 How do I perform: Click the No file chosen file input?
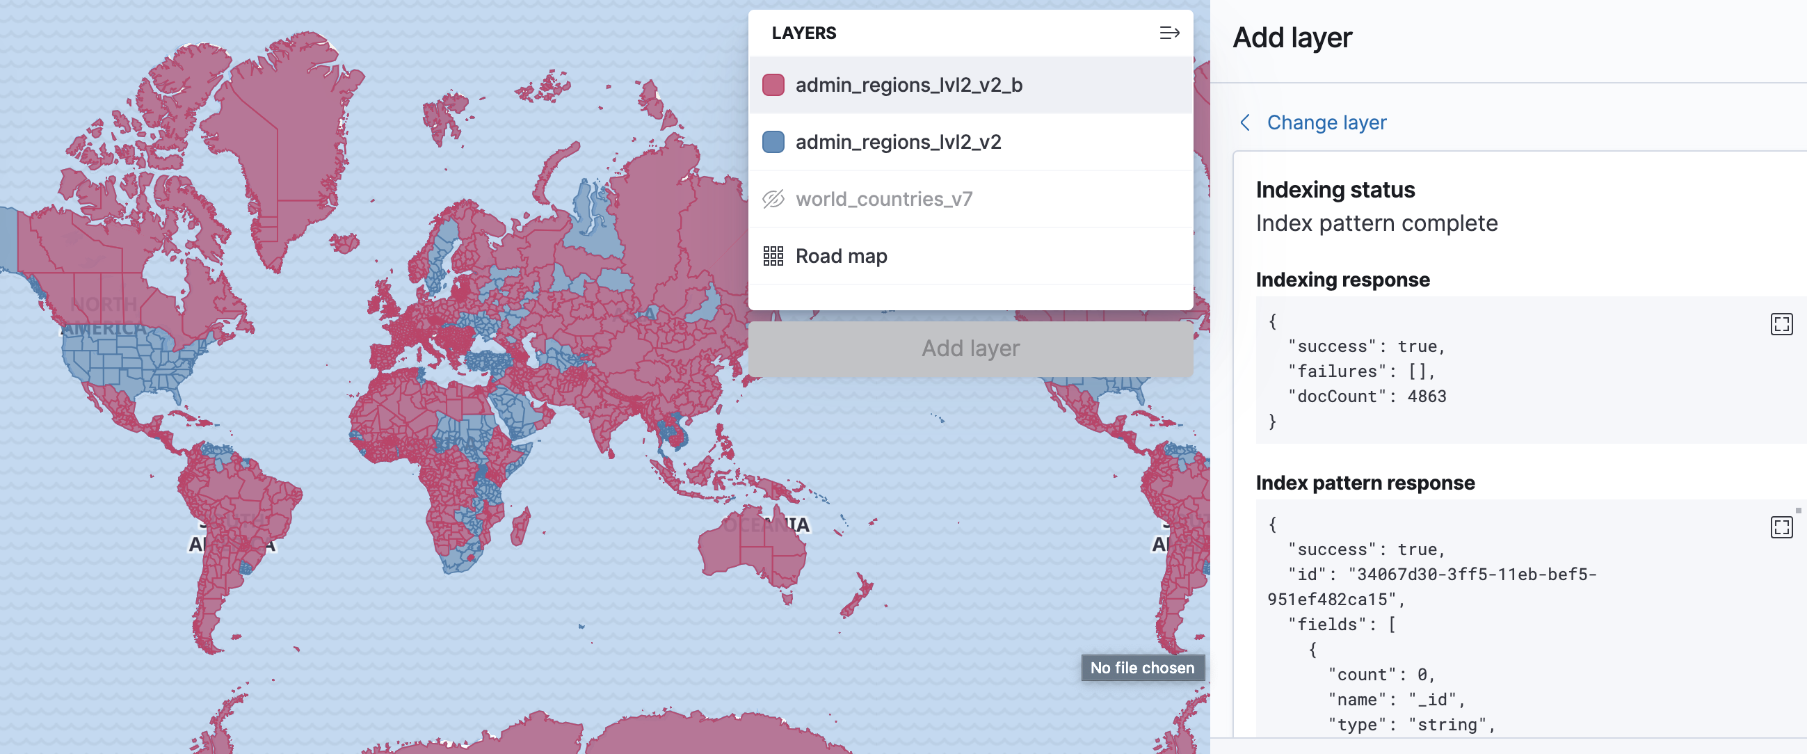[1143, 668]
